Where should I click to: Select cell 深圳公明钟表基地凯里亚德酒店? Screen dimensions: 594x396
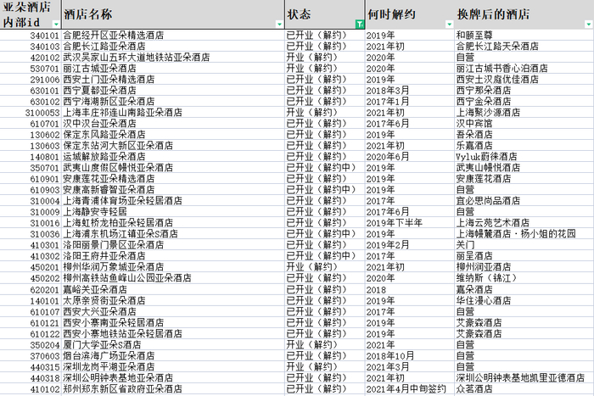[524, 377]
